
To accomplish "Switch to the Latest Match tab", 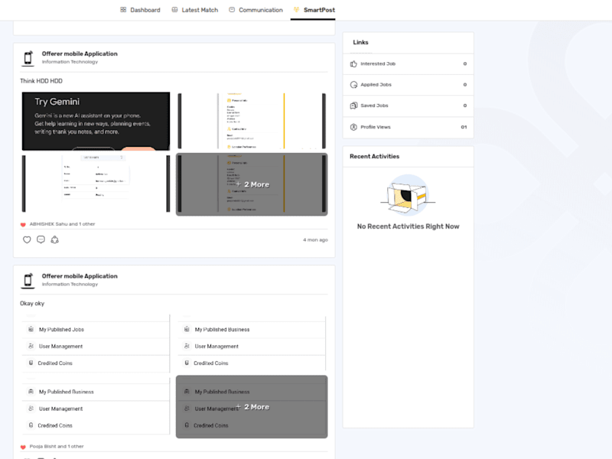I will (x=195, y=10).
